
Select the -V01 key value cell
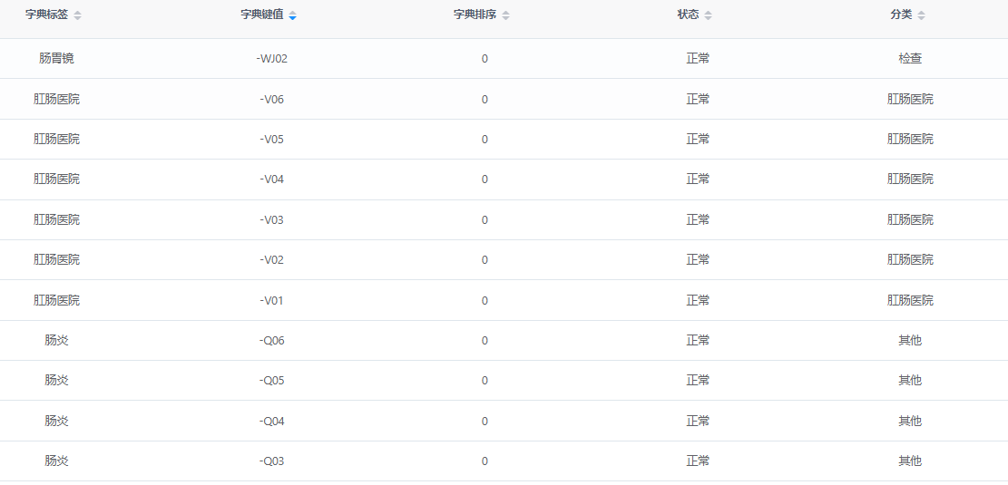[x=272, y=301]
